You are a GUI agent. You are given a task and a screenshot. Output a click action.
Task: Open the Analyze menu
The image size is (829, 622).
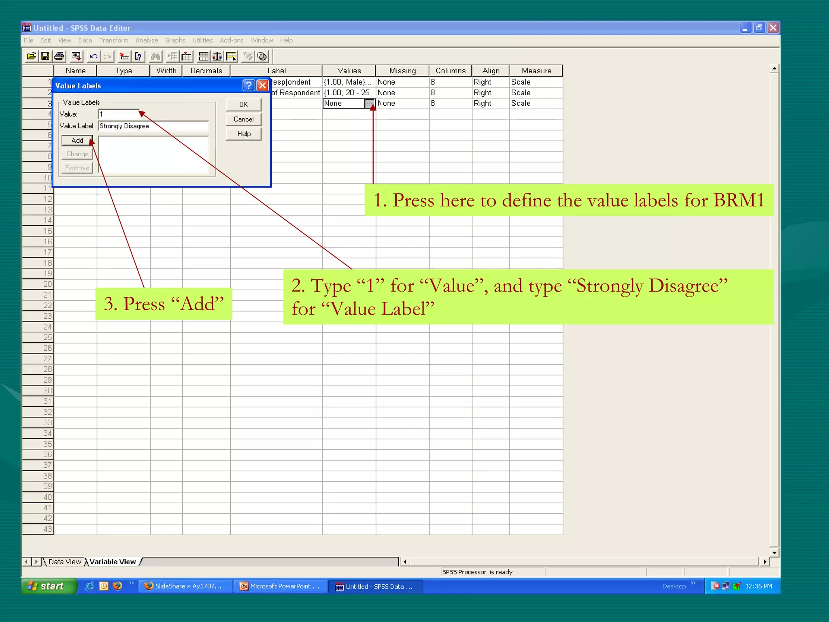click(x=147, y=40)
